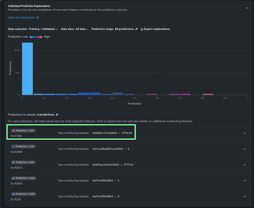Click external link icon beside Open documentation

[x=38, y=18]
